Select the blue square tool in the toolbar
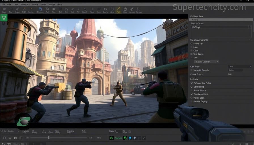 tap(40, 9)
